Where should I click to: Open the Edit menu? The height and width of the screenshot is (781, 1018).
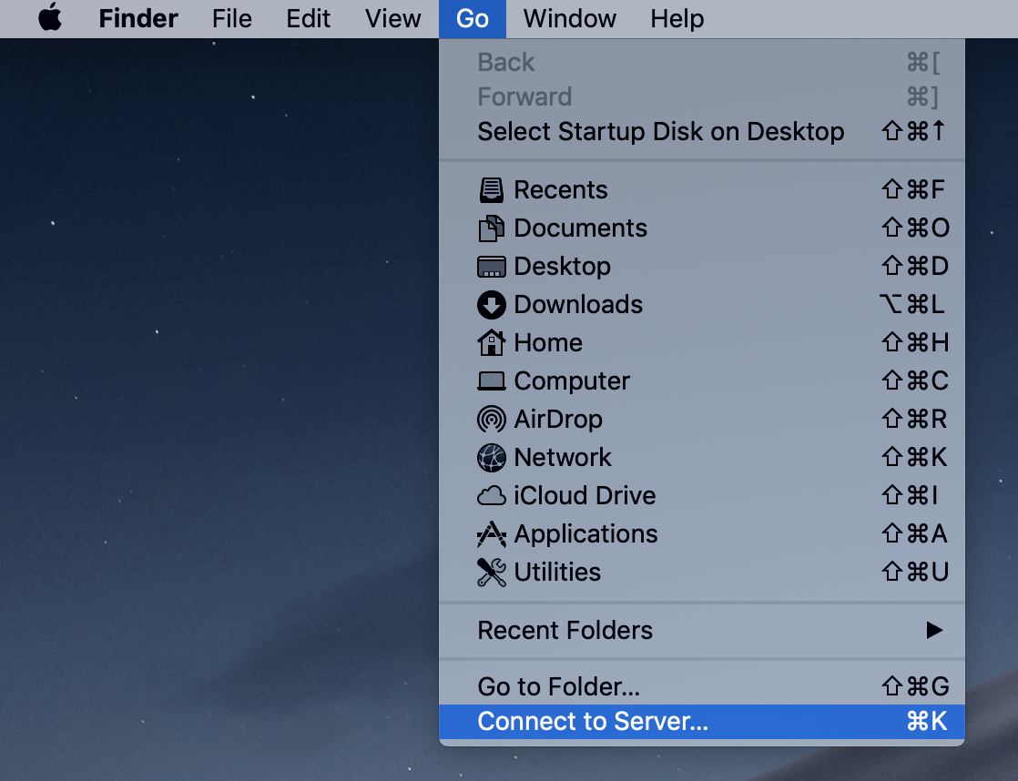pos(309,19)
